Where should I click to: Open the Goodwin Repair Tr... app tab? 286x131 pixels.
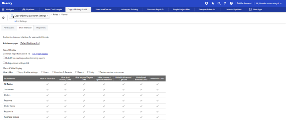tap(156, 10)
